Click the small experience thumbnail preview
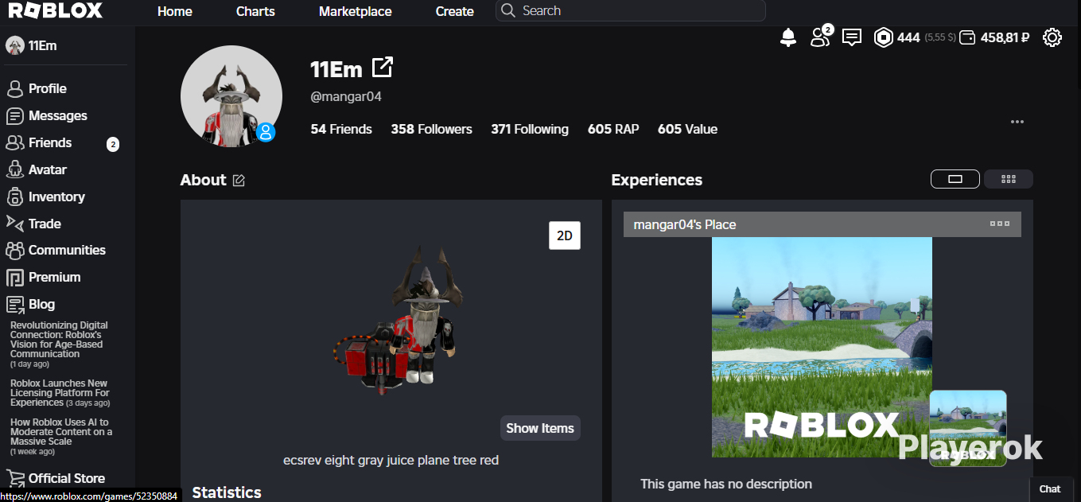Viewport: 1081px width, 502px height. point(968,428)
